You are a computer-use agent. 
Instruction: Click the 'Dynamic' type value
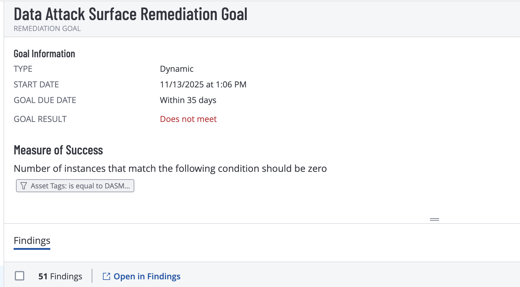point(177,69)
